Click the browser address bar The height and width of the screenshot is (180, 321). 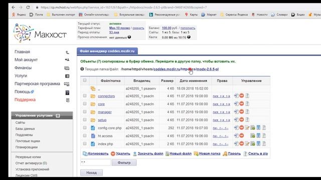tap(123, 7)
